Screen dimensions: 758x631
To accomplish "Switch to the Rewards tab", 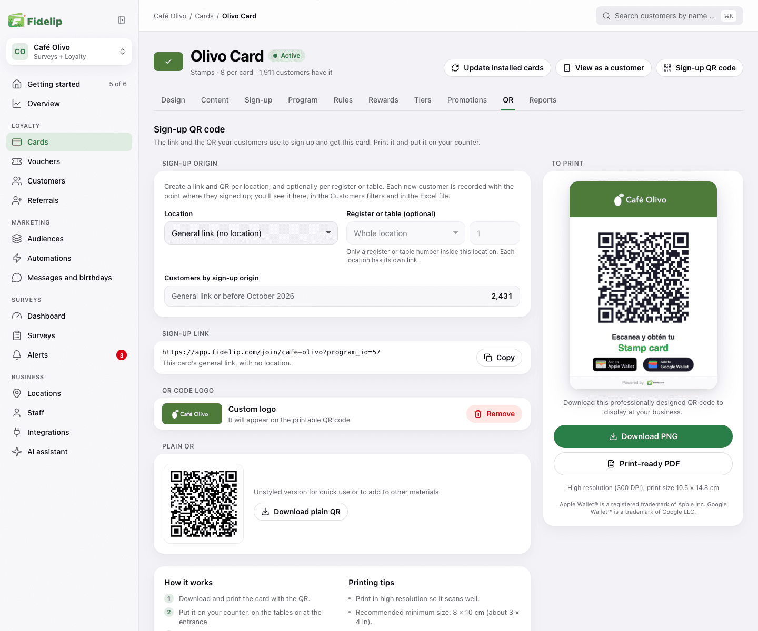I will (x=383, y=100).
